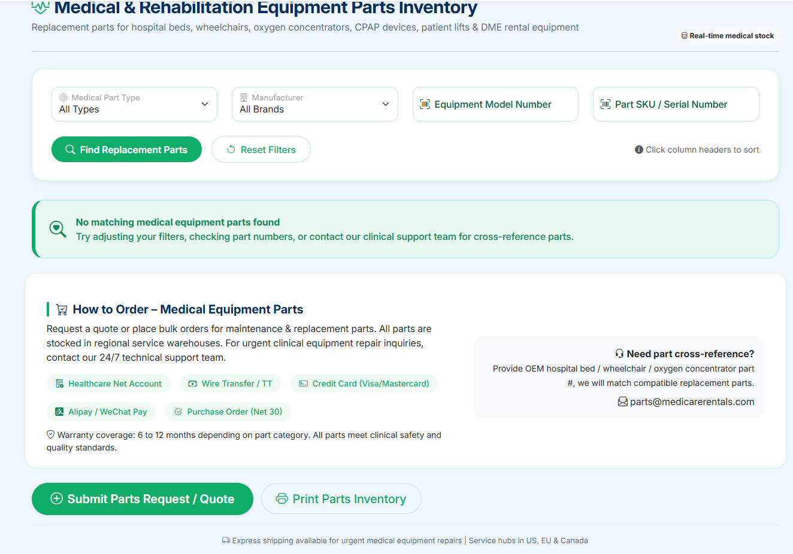Click the Find Replacement Parts button
Screen dimensions: 793x554
(126, 150)
